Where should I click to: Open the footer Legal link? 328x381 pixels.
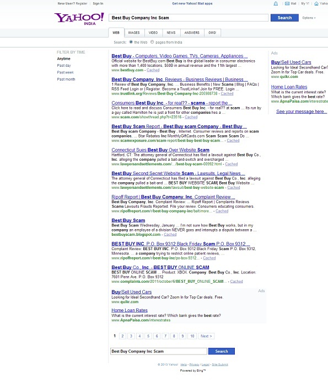(206, 364)
